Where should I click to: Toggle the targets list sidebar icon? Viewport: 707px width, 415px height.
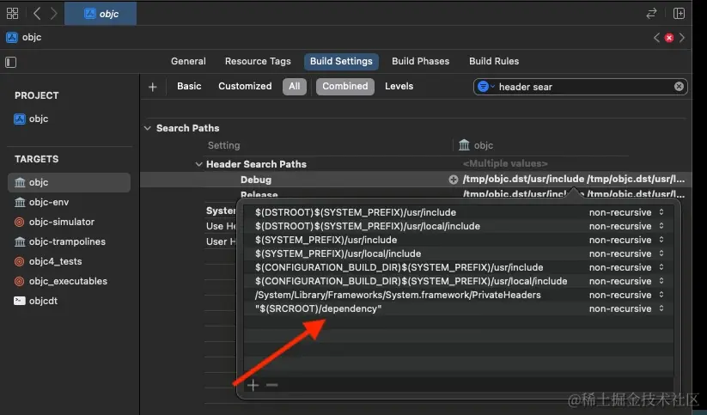click(x=11, y=62)
